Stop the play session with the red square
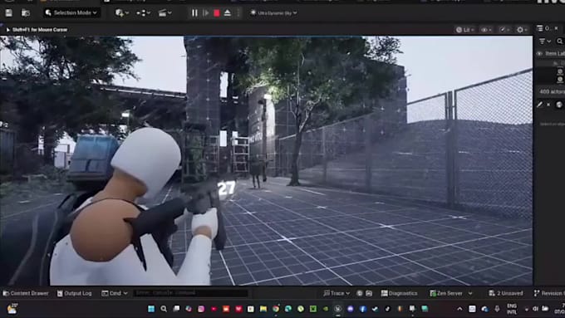The image size is (565, 318). [217, 13]
